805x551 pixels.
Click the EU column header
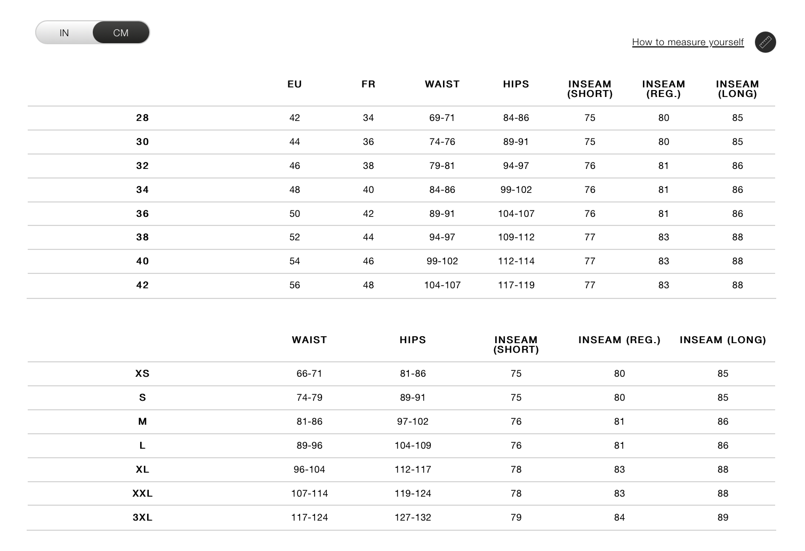coord(294,84)
